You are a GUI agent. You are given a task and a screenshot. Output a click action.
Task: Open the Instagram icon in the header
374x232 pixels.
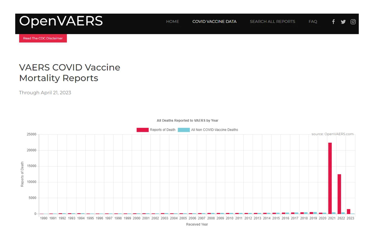pyautogui.click(x=353, y=22)
